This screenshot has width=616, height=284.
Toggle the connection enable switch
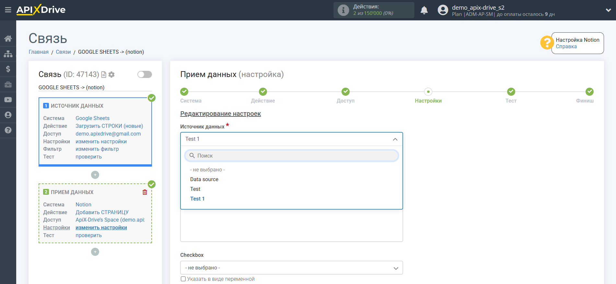pyautogui.click(x=145, y=74)
